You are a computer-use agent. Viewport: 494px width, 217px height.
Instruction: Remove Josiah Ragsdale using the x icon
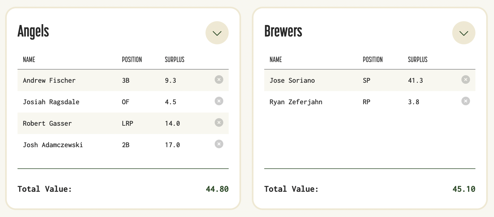[x=219, y=101]
